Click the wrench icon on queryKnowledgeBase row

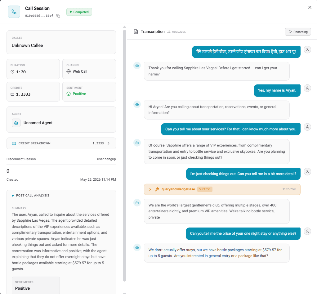coord(157,189)
